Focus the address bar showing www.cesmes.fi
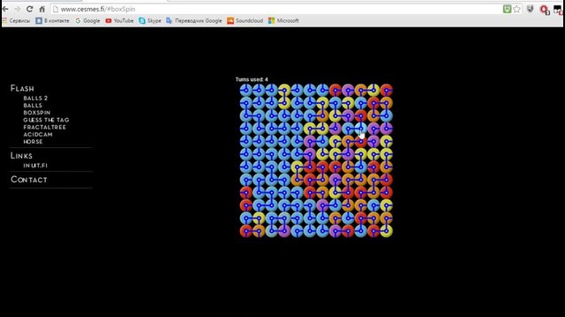Image resolution: width=565 pixels, height=317 pixels. tap(275, 9)
